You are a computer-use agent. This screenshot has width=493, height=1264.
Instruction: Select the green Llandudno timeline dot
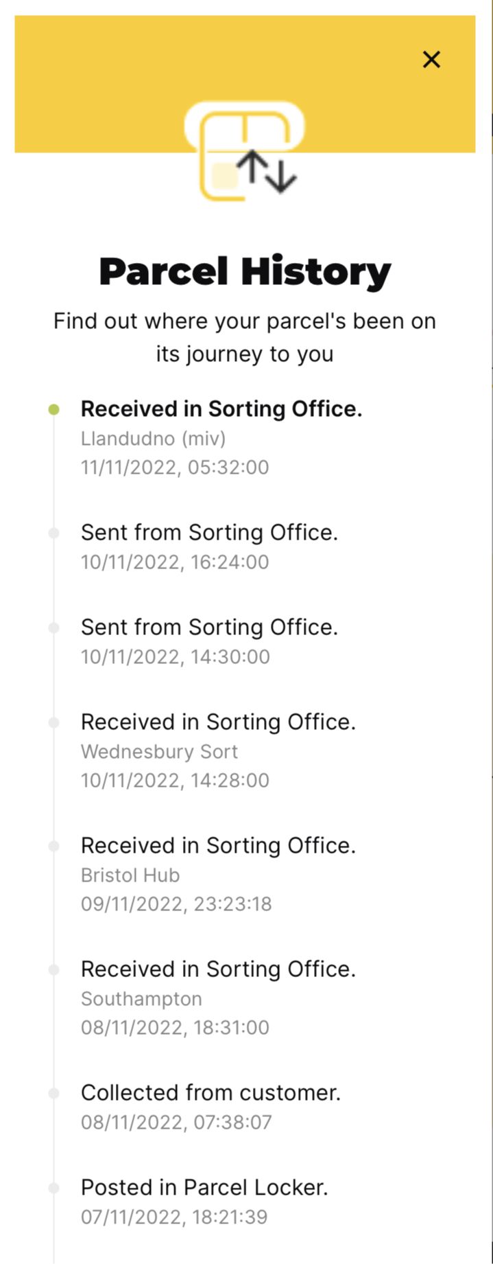click(x=53, y=410)
